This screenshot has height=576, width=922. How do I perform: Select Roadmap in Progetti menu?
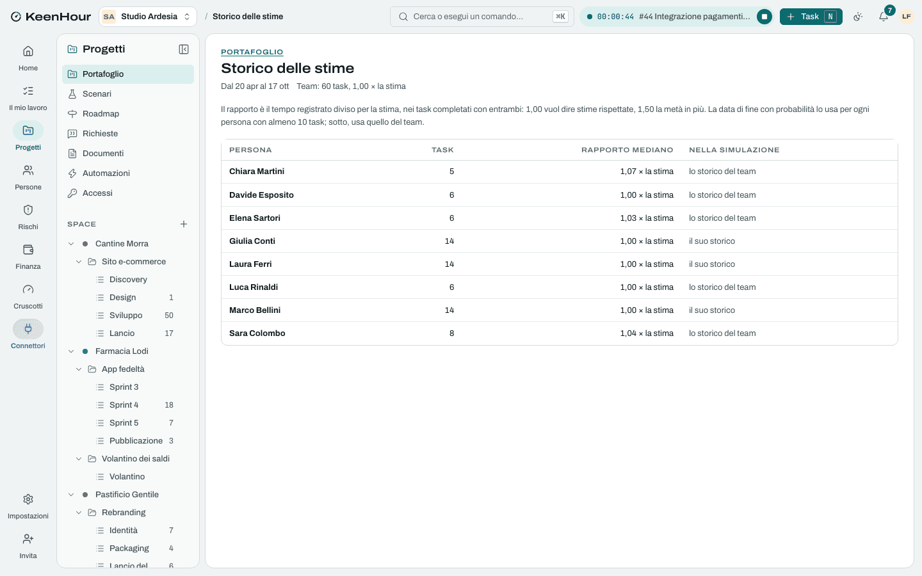click(x=128, y=114)
